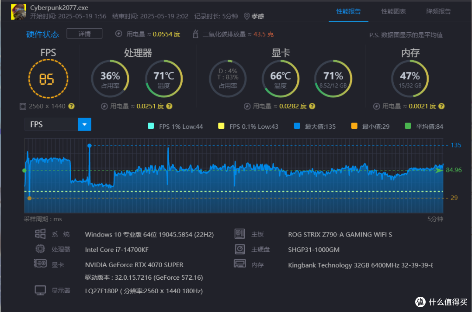Click the text NVIDIA GeForce RTX 4070 SUPER
472x312 pixels.
(134, 264)
